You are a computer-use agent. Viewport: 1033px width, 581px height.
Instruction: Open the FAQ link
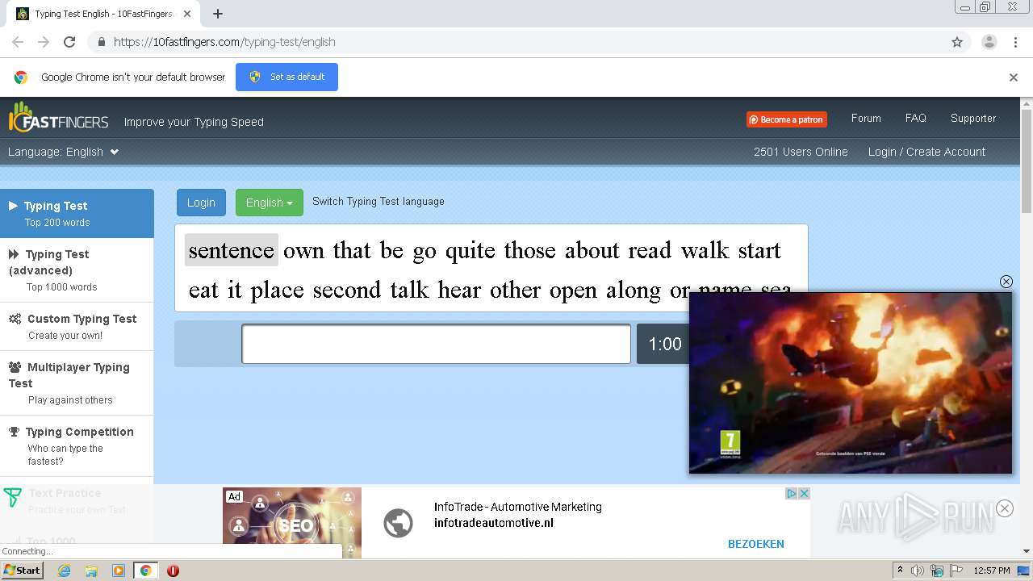(x=916, y=118)
